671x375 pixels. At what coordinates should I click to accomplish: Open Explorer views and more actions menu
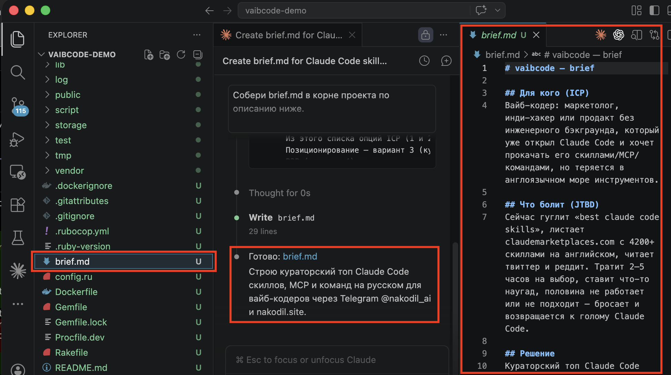pyautogui.click(x=197, y=35)
